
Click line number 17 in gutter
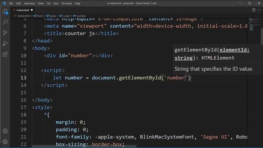point(23,107)
